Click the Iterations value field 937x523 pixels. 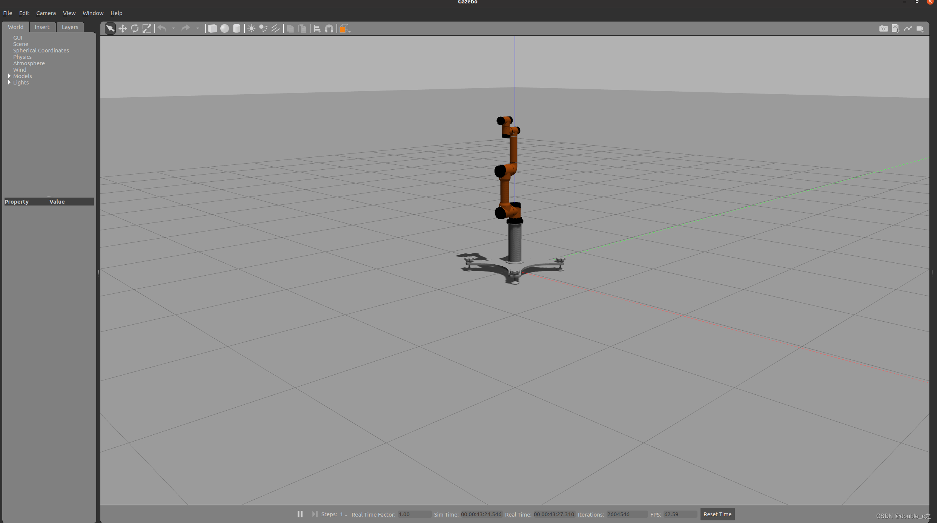click(627, 514)
